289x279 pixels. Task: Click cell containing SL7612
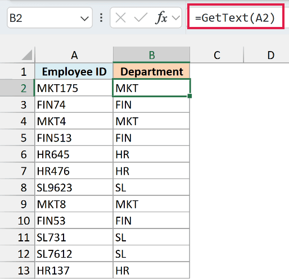coord(74,254)
